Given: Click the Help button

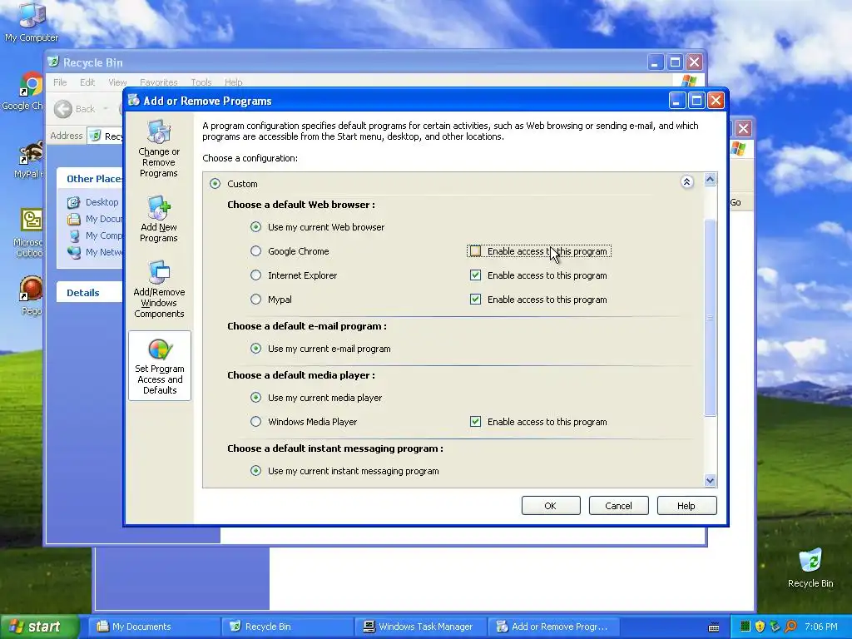Looking at the screenshot, I should (686, 506).
